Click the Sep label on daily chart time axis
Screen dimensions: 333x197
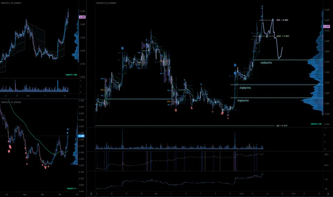click(43, 194)
